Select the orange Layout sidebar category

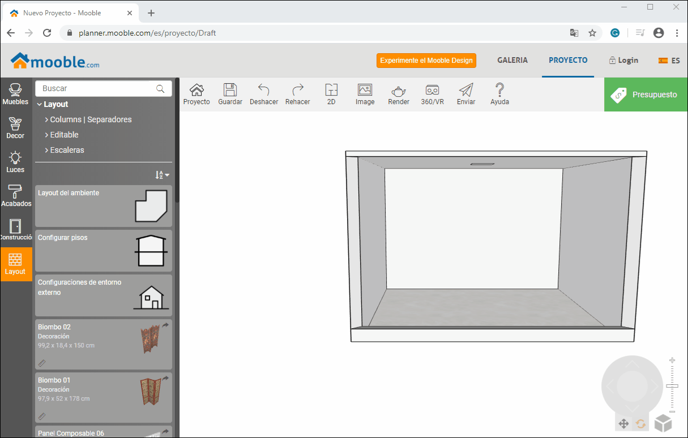point(16,264)
